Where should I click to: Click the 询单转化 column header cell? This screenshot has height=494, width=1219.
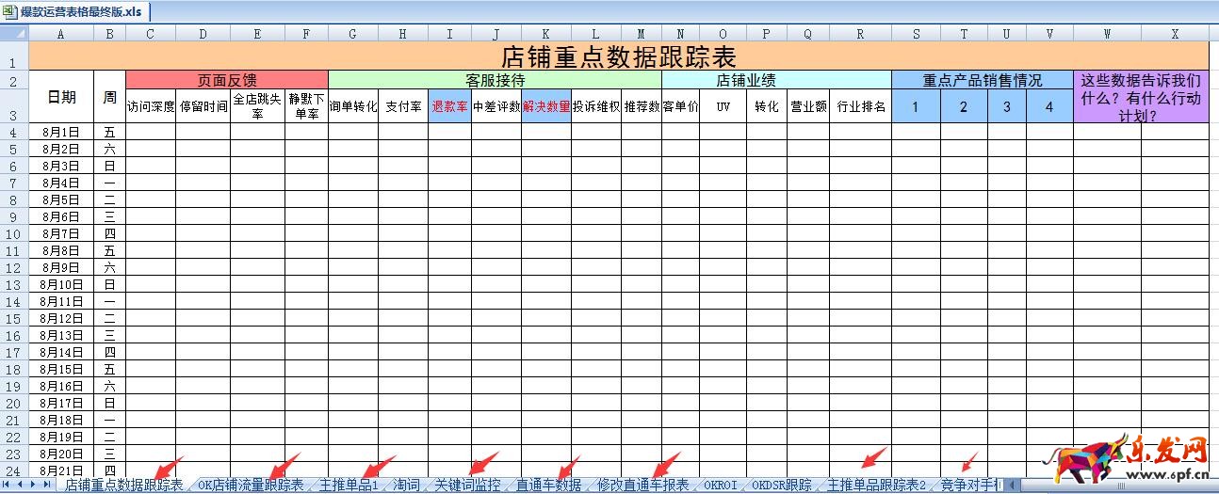(x=353, y=106)
